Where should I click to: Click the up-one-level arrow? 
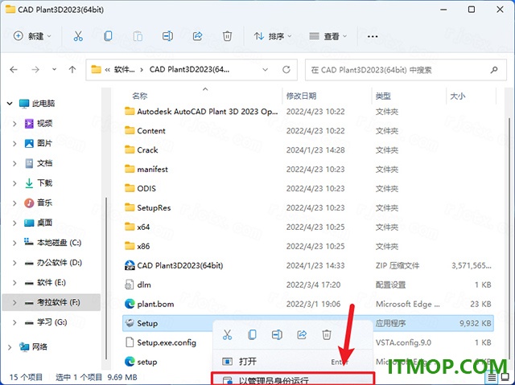[x=72, y=69]
